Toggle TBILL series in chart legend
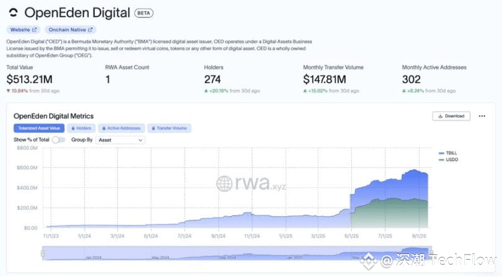502x277 pixels. 448,153
